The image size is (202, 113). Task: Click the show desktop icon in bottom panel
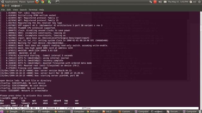pyautogui.click(x=2, y=111)
